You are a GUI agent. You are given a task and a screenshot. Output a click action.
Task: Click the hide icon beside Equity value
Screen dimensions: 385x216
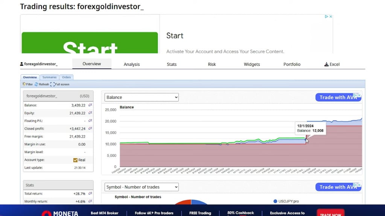[x=90, y=113]
